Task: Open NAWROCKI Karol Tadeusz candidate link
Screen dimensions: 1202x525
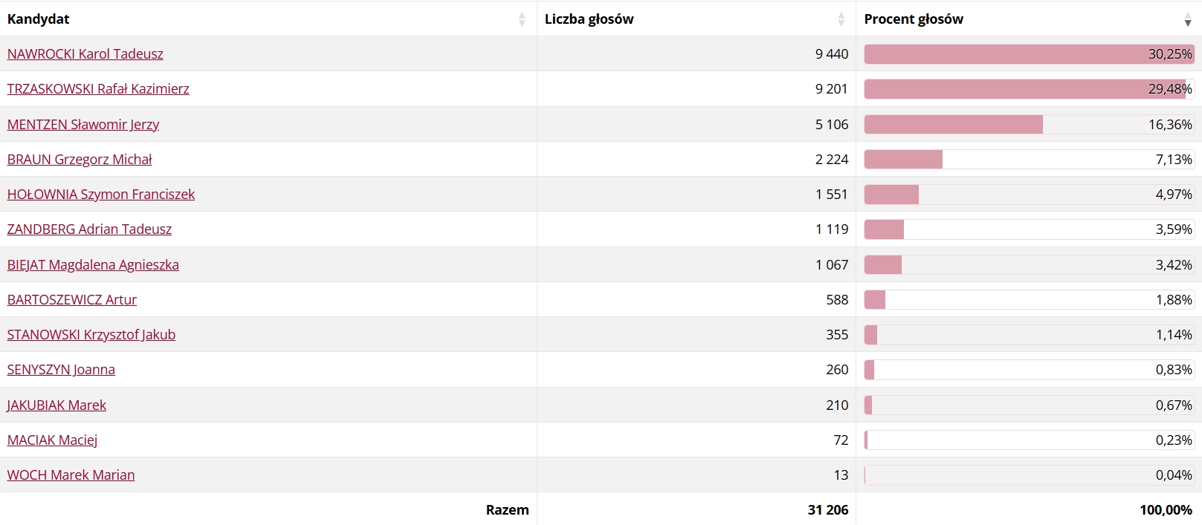Action: (x=85, y=54)
